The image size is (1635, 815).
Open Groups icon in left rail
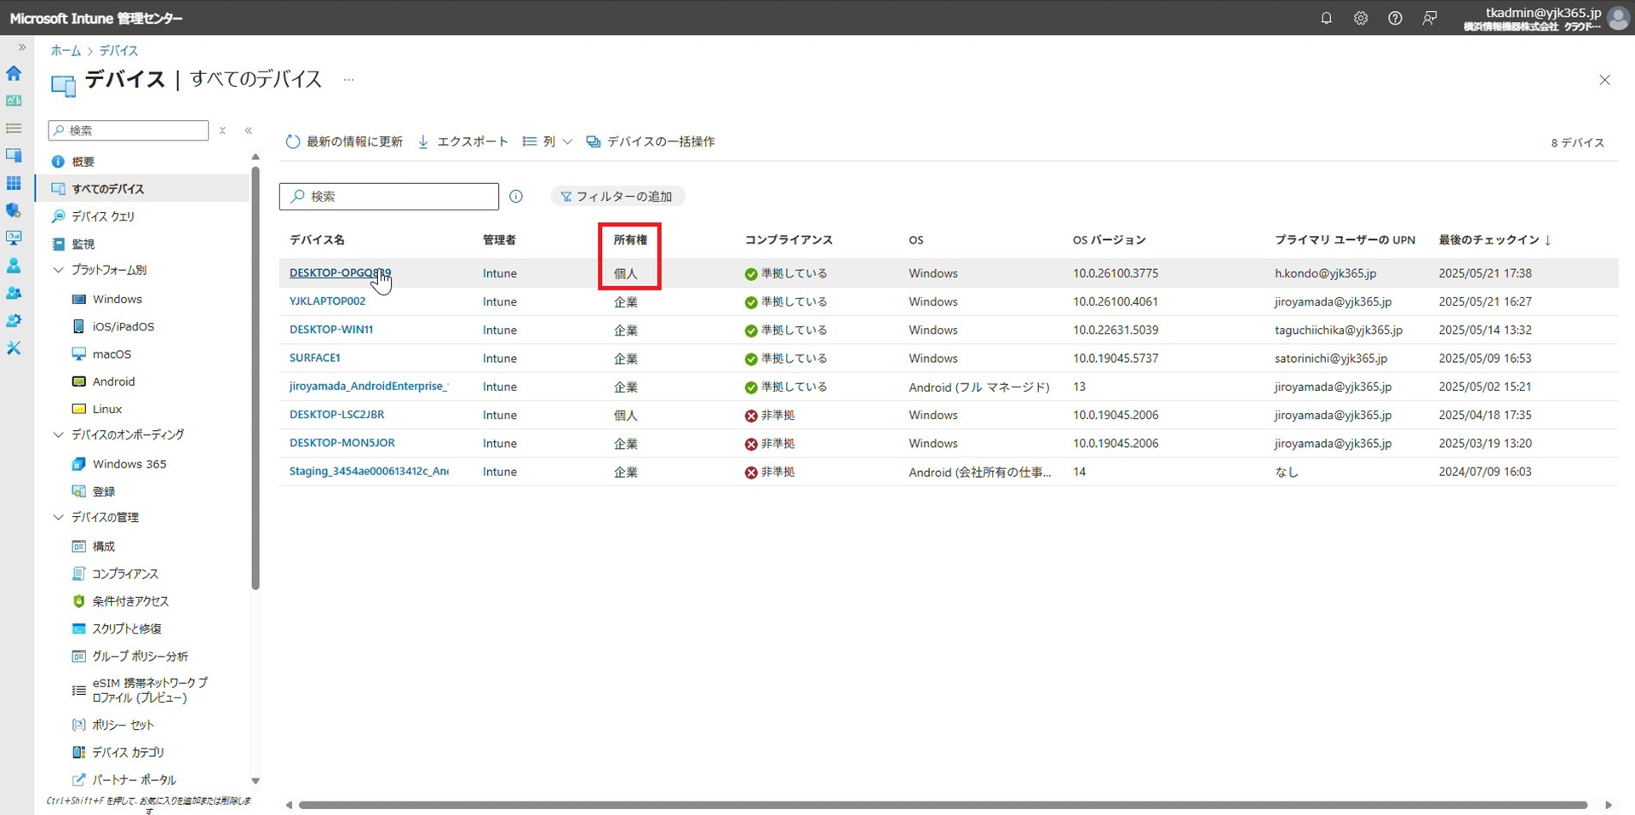(14, 293)
